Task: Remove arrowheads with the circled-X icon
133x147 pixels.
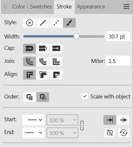Action: tap(124, 133)
